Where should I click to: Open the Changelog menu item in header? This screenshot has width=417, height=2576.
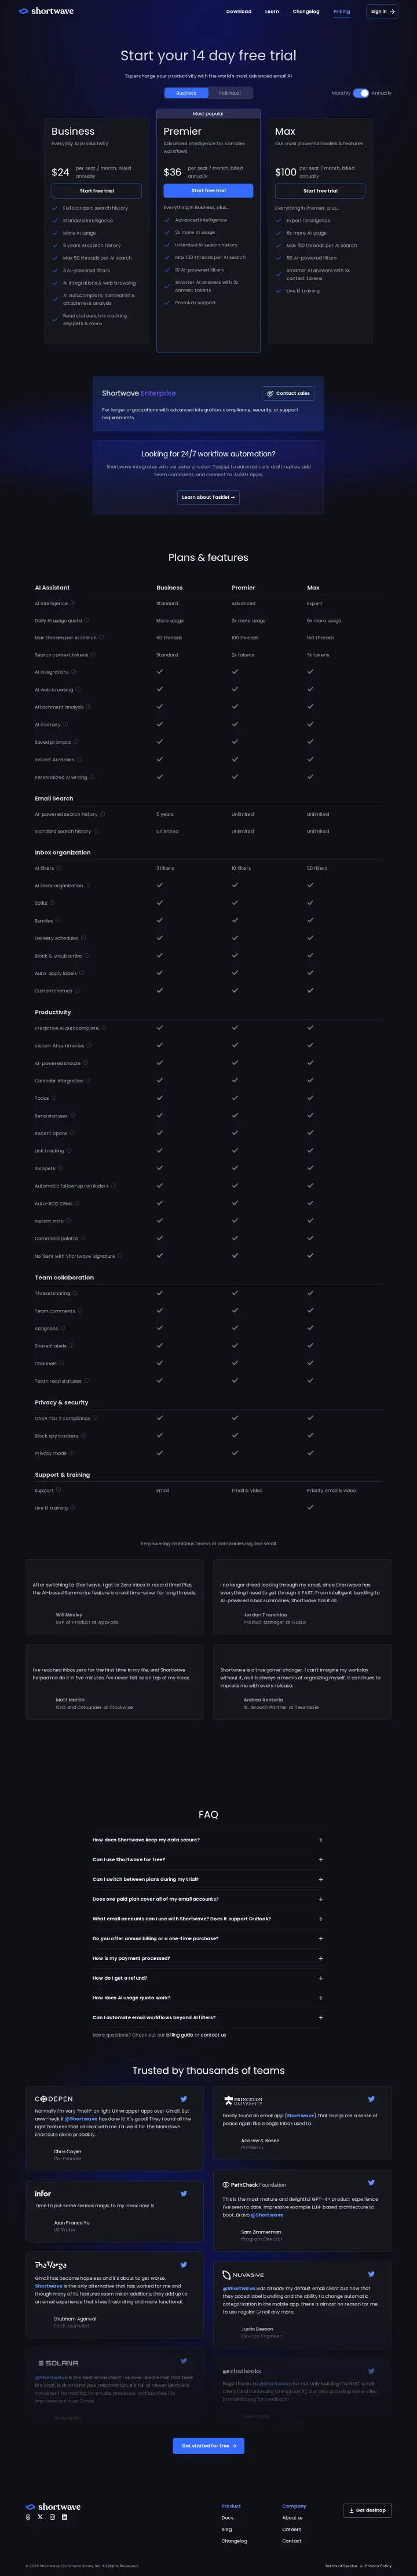tap(306, 12)
